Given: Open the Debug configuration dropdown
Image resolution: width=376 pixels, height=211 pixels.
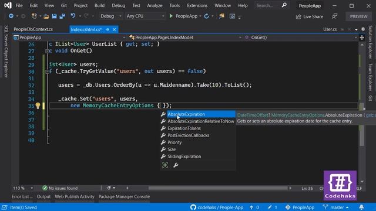Looking at the screenshot, I should pos(110,16).
